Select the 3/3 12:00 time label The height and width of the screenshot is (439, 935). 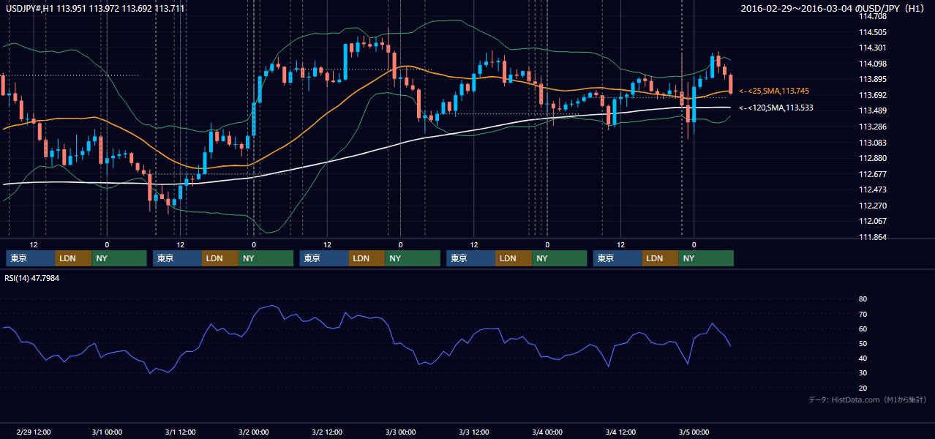coord(474,432)
